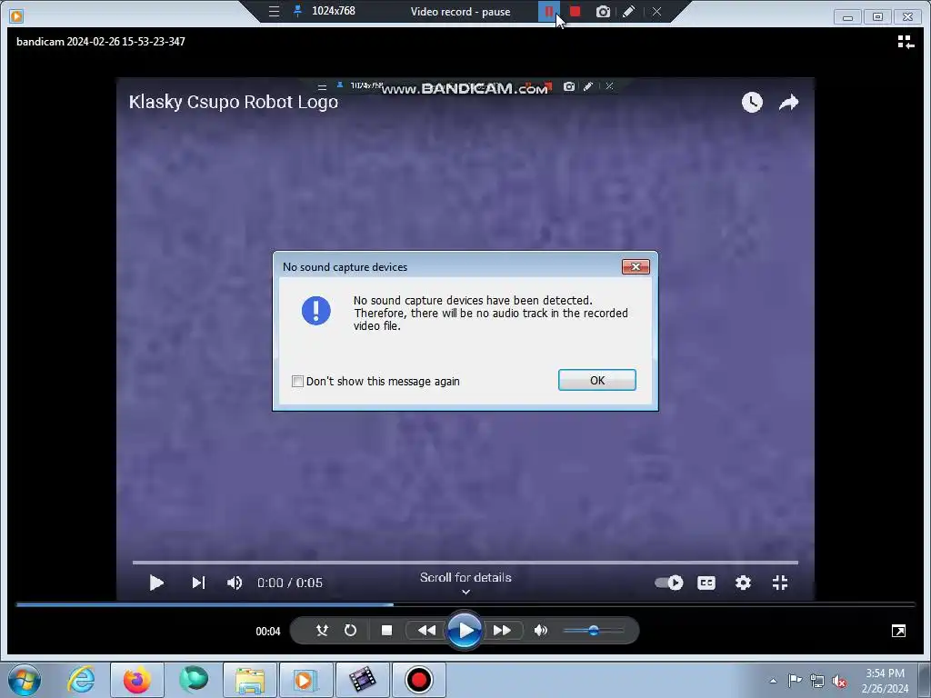Pause the Bandicam video recording
The image size is (931, 698).
point(548,11)
